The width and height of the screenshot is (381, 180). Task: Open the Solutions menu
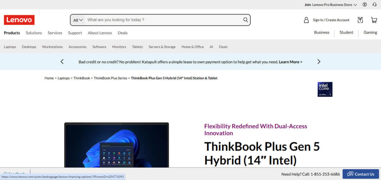tap(34, 33)
